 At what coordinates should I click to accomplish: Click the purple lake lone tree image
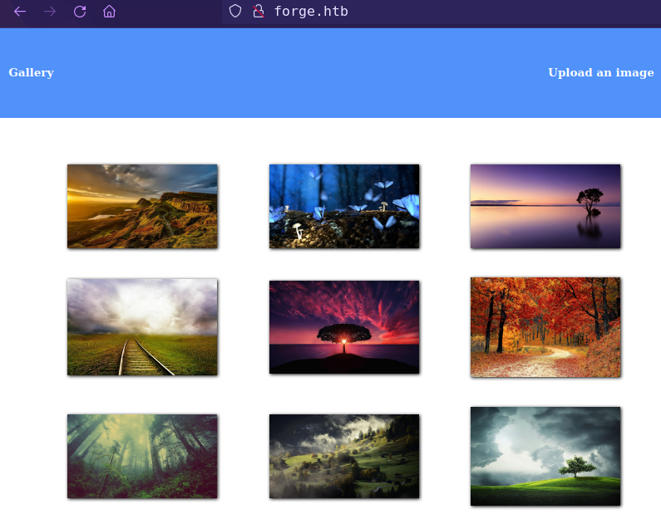[x=545, y=206]
